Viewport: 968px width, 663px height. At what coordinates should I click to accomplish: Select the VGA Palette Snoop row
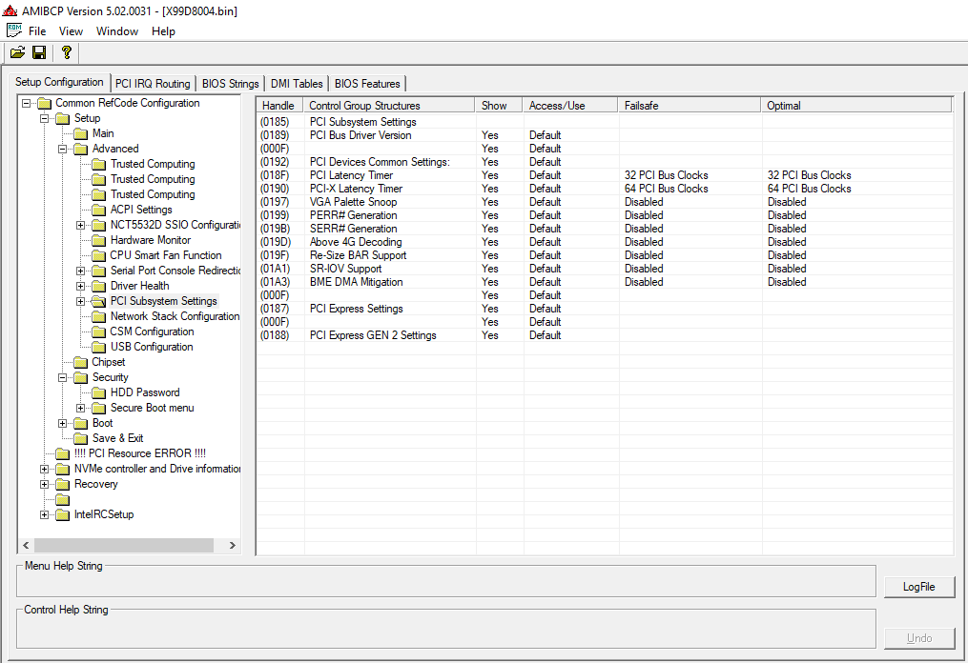[x=605, y=202]
